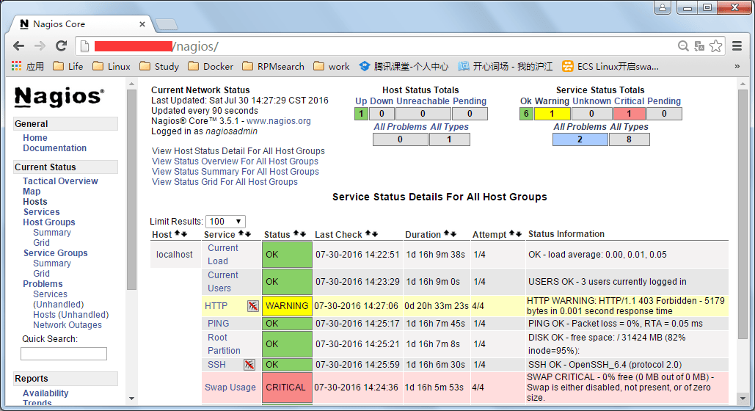The image size is (755, 411).
Task: Open the PING service link
Action: (218, 324)
